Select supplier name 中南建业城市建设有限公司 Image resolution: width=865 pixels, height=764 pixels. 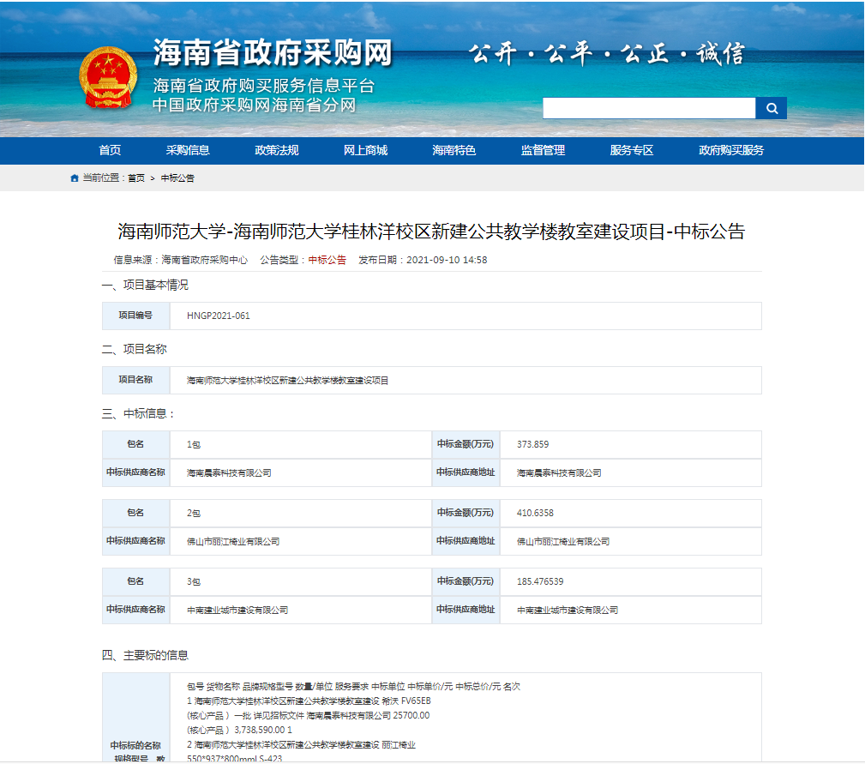[237, 611]
